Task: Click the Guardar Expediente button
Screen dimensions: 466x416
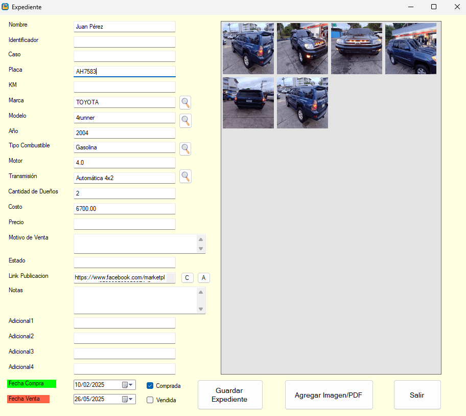Action: 230,395
